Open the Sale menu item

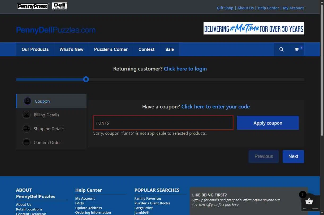170,49
